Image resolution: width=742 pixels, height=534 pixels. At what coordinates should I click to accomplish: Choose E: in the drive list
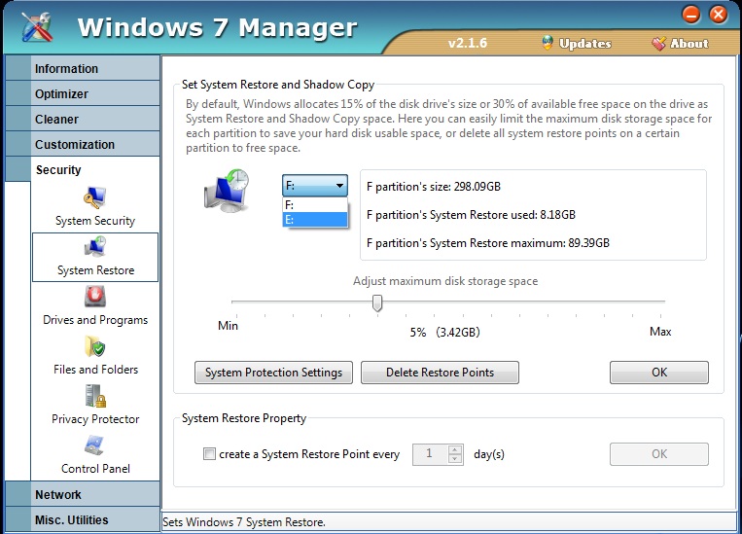coord(315,219)
